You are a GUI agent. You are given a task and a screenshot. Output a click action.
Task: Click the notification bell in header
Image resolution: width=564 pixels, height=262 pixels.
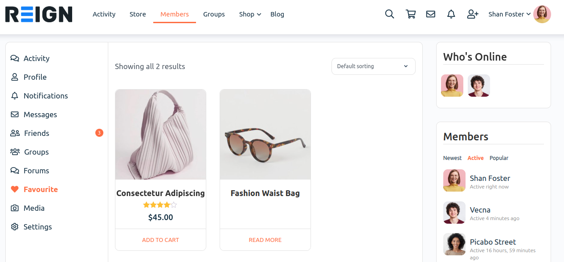pos(451,14)
